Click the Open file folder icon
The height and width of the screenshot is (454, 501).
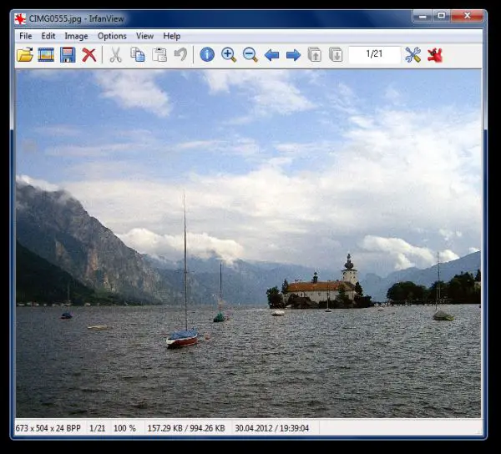tap(25, 54)
